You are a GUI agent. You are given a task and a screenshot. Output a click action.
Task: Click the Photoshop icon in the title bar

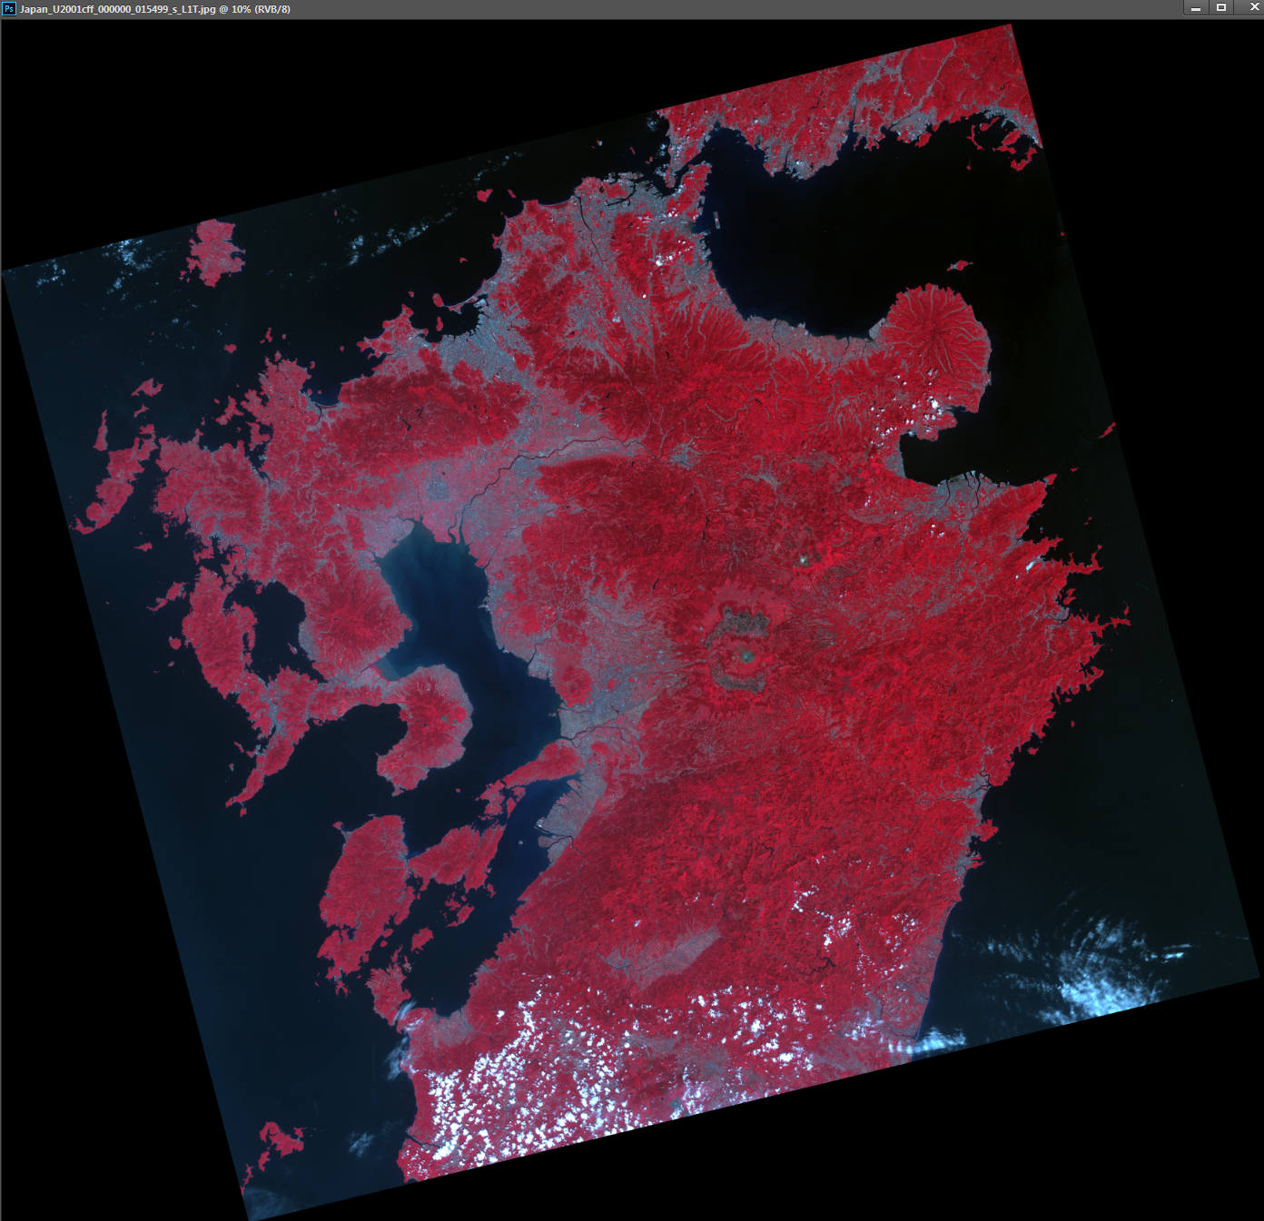pos(9,8)
